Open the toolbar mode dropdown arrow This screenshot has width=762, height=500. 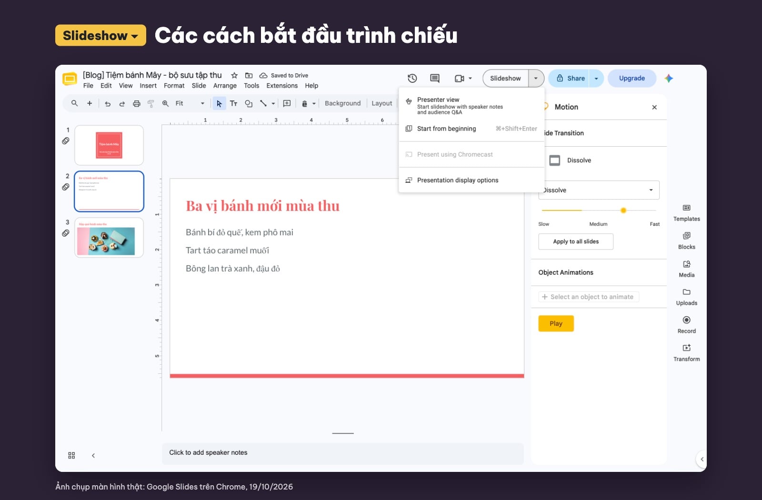pyautogui.click(x=314, y=103)
